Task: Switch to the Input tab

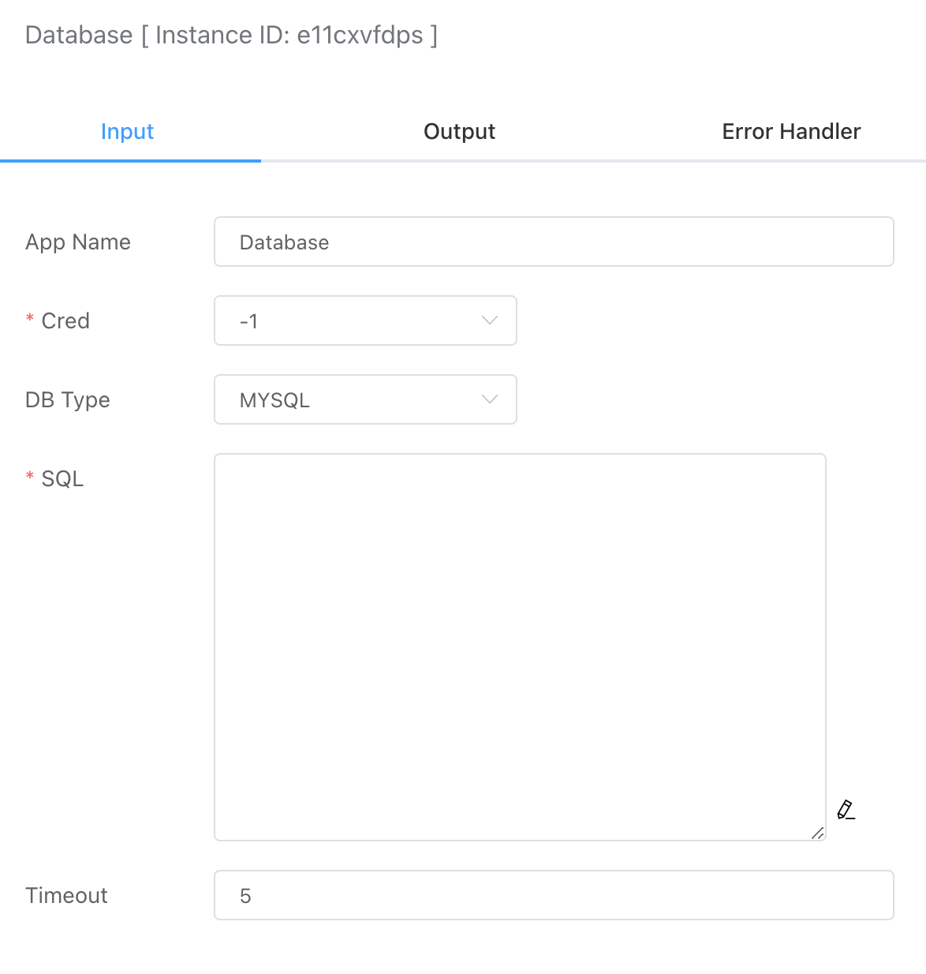Action: tap(127, 132)
